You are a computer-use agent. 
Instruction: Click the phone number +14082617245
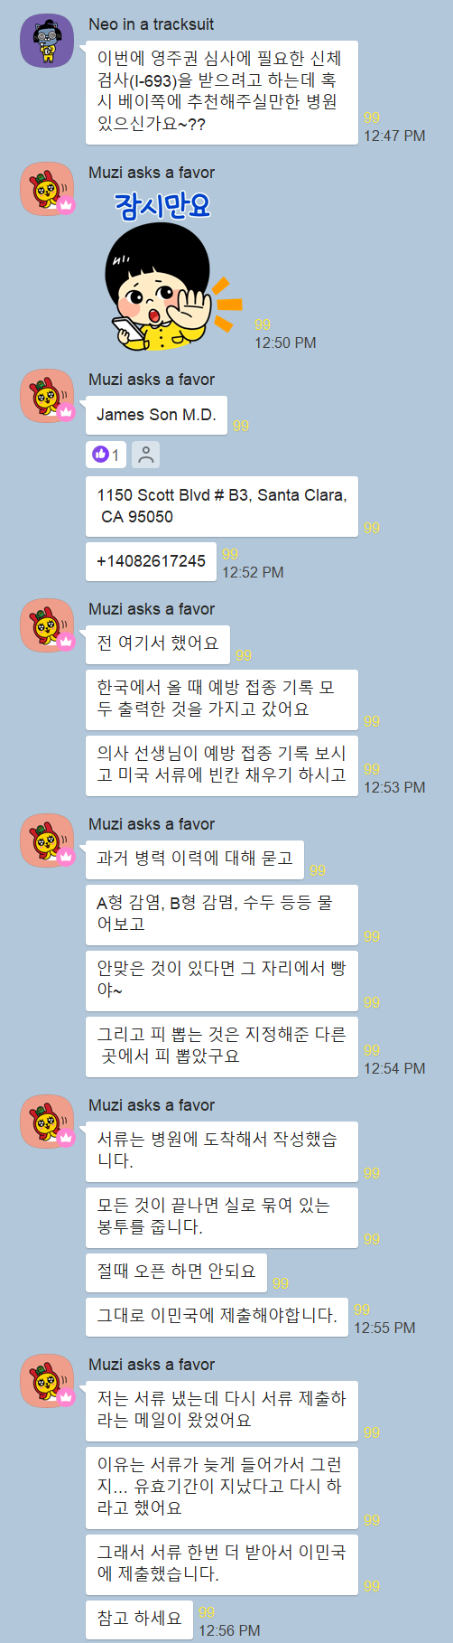pos(152,561)
